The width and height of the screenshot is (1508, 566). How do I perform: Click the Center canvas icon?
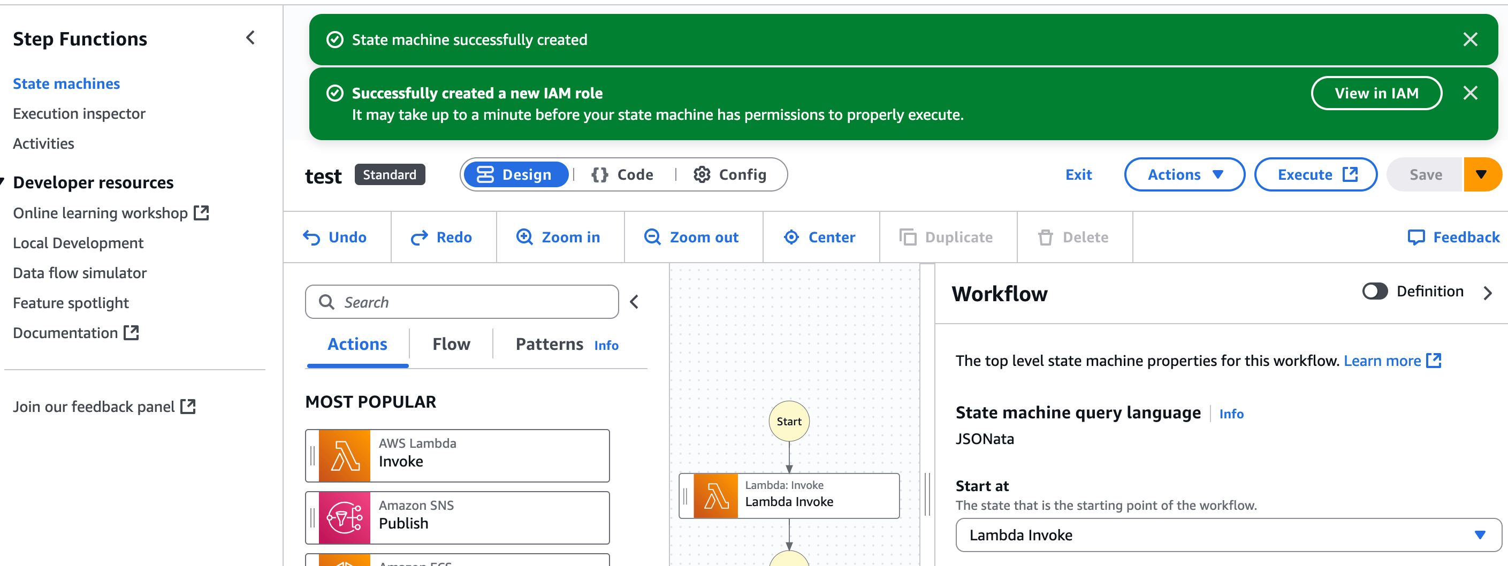click(791, 237)
